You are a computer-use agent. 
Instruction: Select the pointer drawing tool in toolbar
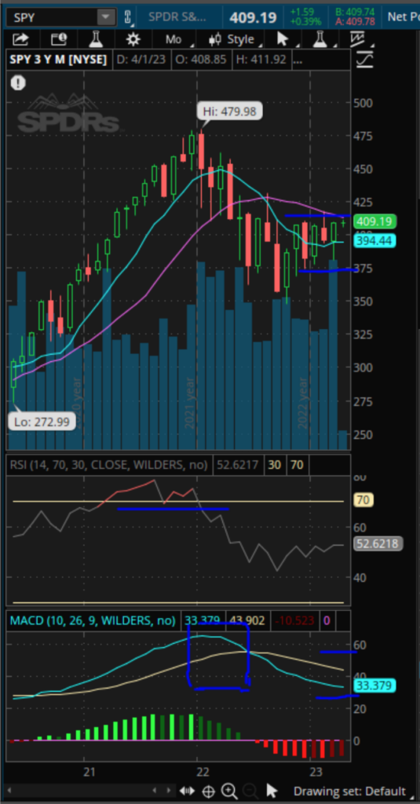283,39
